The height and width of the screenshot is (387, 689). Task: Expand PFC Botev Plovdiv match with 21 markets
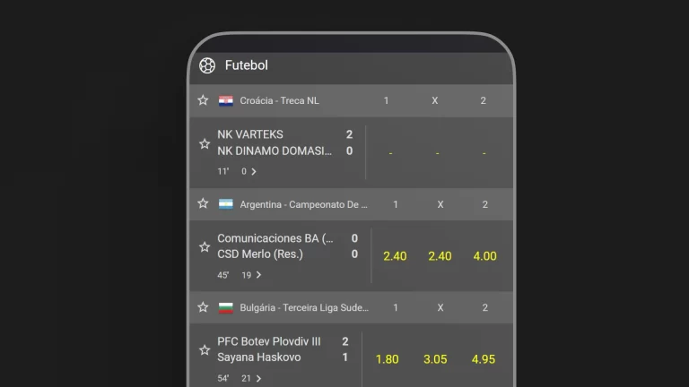[258, 378]
